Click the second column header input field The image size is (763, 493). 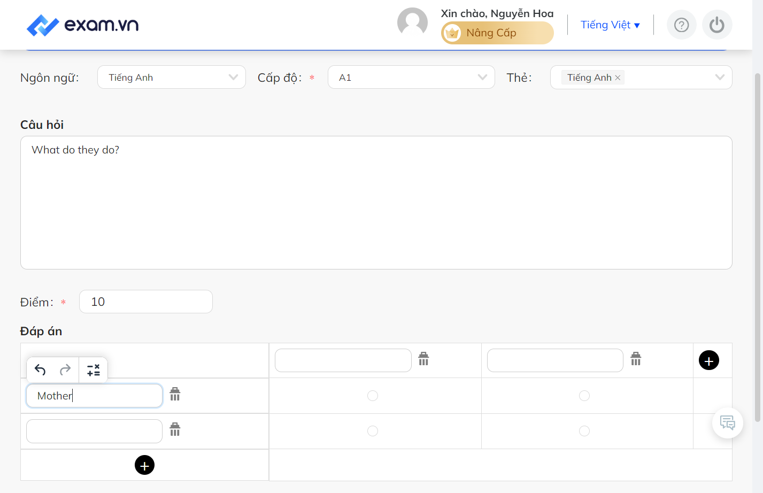pyautogui.click(x=555, y=360)
